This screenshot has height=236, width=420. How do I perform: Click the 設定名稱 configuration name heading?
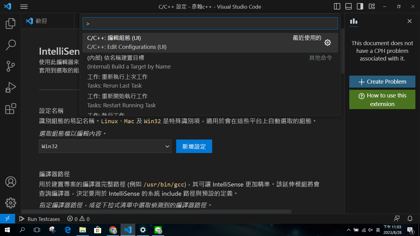[x=51, y=111]
